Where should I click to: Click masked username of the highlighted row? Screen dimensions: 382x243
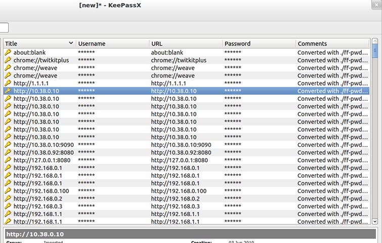click(87, 91)
